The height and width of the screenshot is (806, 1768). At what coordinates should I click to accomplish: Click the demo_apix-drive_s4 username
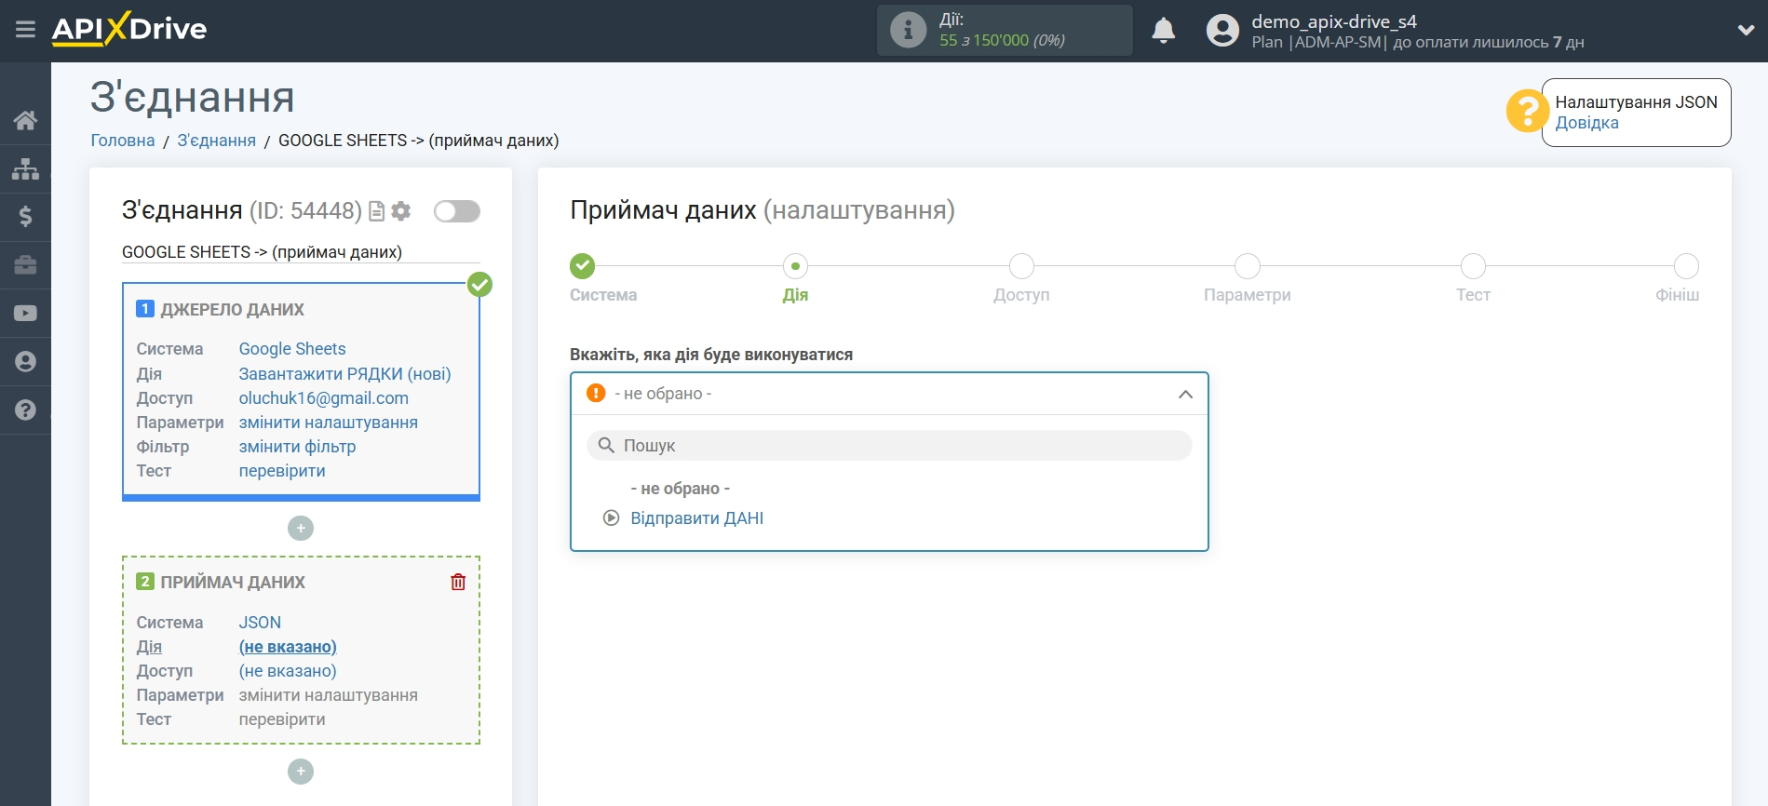(1333, 21)
